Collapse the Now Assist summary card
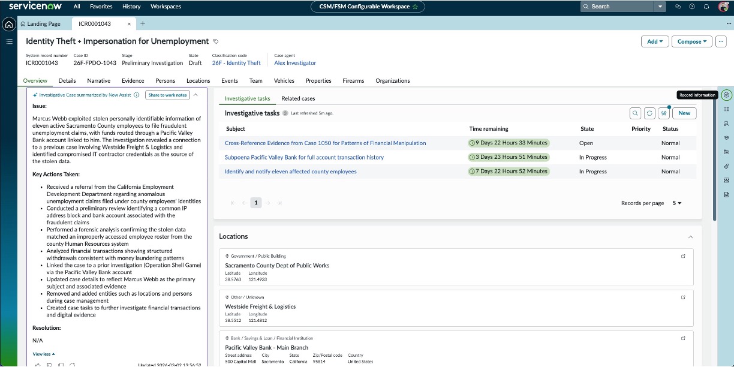The width and height of the screenshot is (734, 367). coord(195,95)
